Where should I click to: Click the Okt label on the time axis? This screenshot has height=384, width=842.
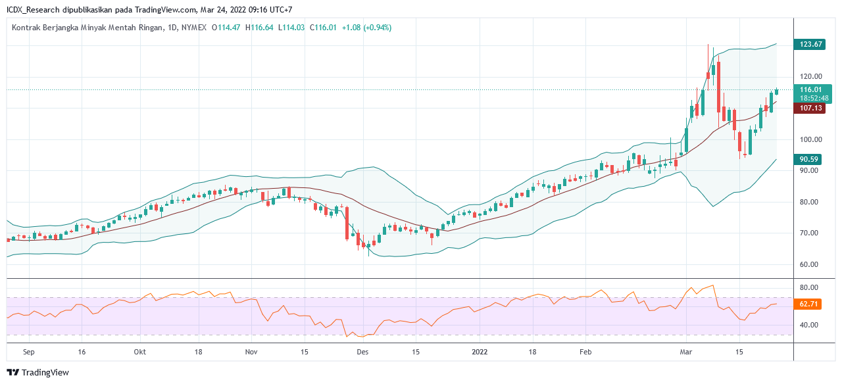tap(139, 352)
